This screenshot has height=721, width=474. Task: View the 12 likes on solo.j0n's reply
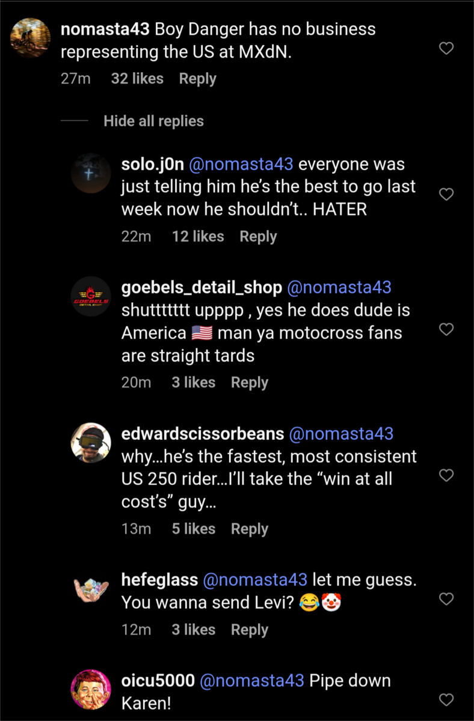pos(198,237)
